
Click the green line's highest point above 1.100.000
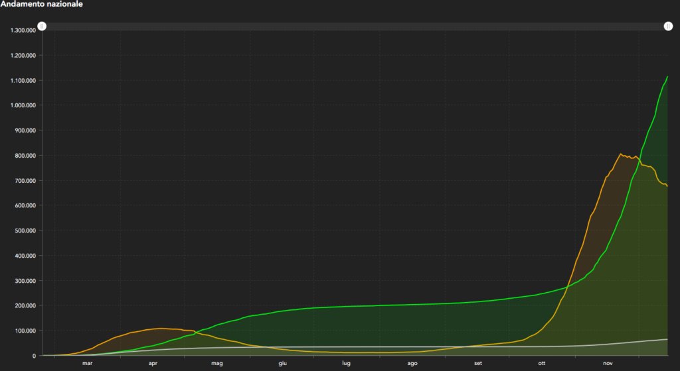[x=667, y=77]
